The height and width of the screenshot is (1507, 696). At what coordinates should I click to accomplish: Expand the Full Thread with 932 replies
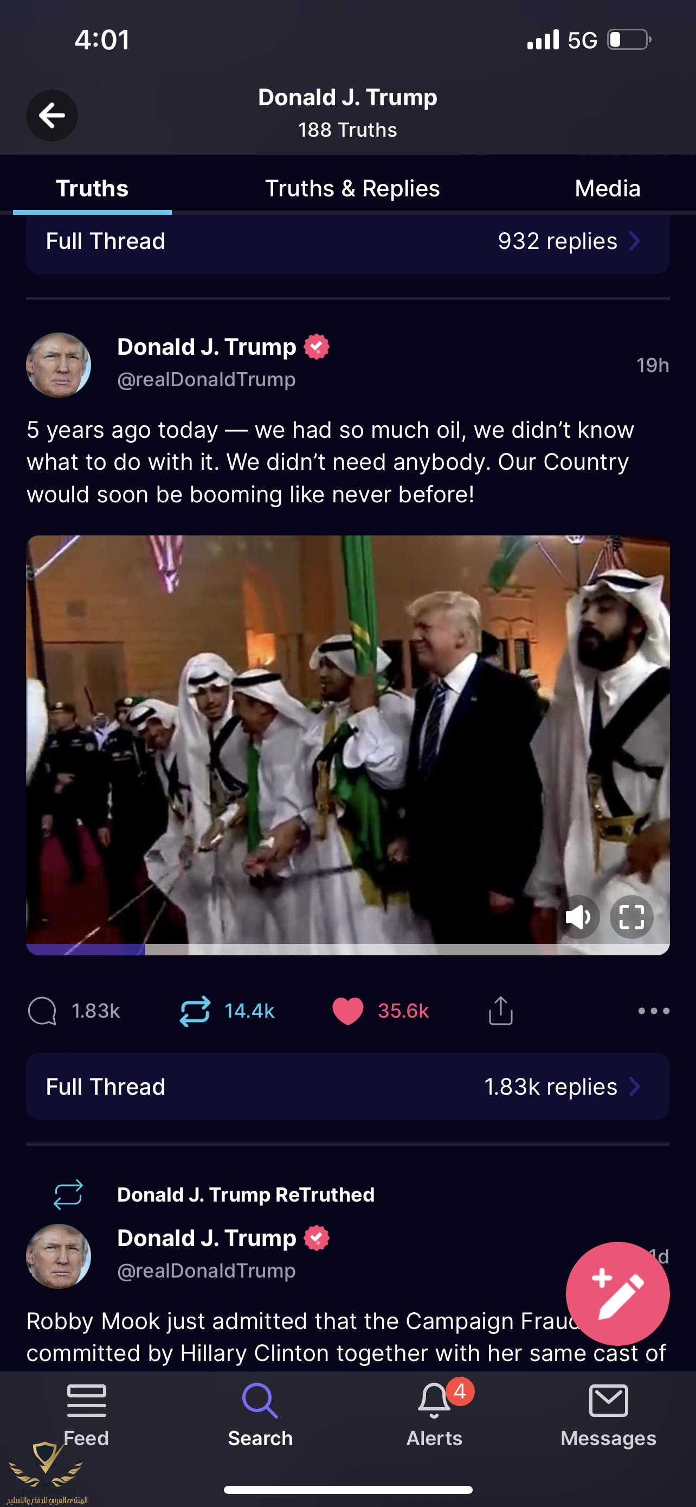coord(347,241)
